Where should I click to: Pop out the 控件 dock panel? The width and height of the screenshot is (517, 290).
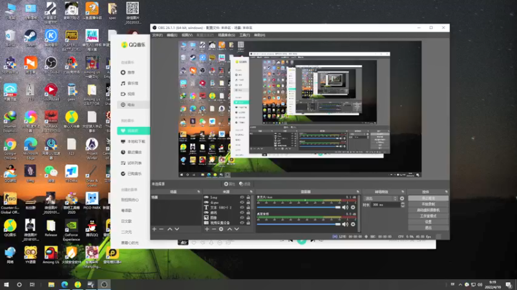(x=446, y=191)
